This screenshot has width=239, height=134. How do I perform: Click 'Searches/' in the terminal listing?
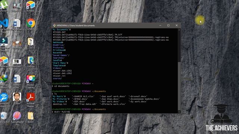pyautogui.click(x=59, y=58)
